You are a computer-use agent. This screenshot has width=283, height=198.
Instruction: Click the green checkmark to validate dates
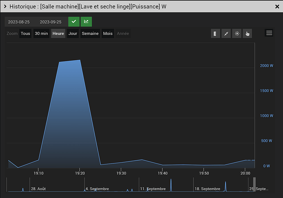pos(74,22)
